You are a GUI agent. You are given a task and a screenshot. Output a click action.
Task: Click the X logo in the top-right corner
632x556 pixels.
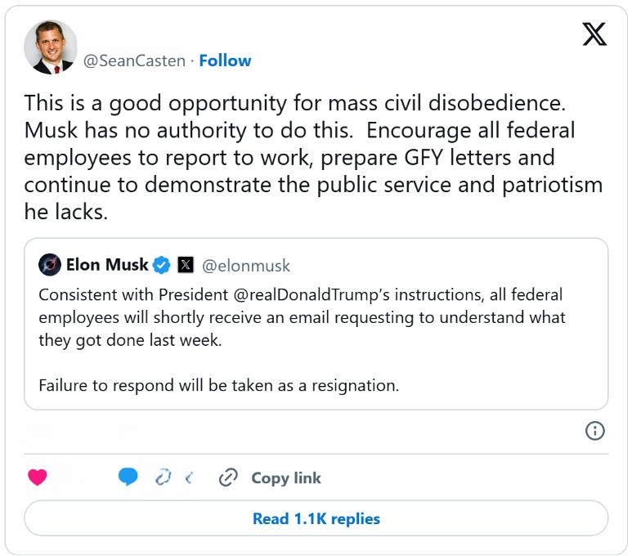tap(594, 34)
